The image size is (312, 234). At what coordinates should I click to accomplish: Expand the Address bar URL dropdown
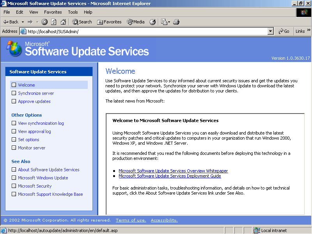tap(271, 31)
